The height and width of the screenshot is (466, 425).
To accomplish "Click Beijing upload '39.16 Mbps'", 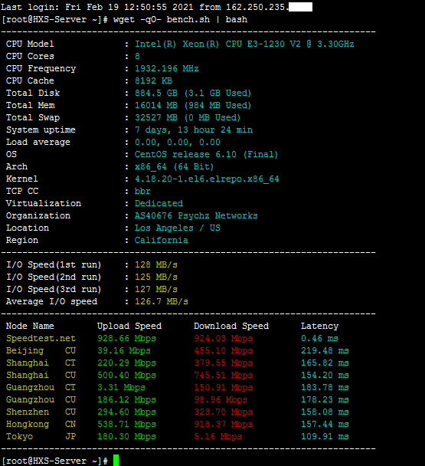I will click(x=124, y=350).
